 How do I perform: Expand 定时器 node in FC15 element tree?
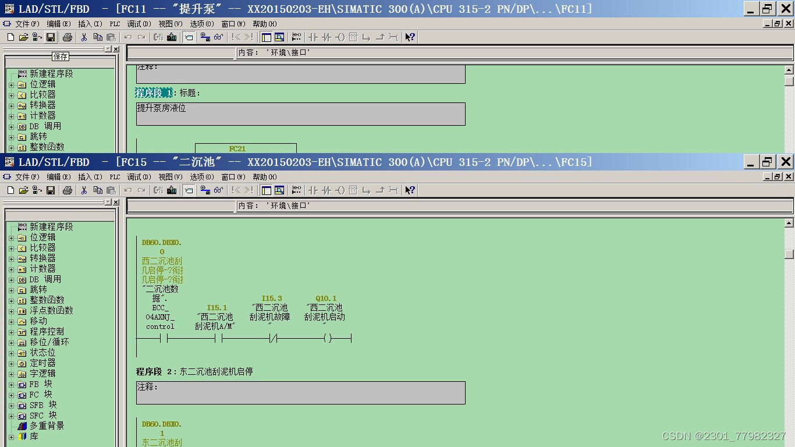11,363
